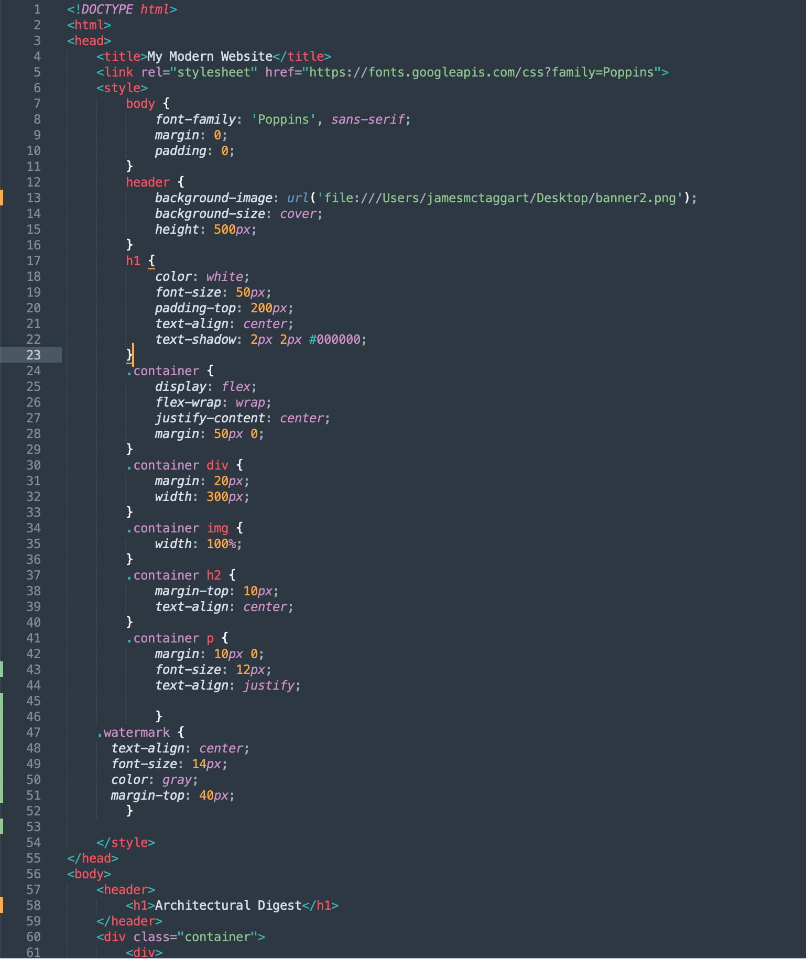This screenshot has width=806, height=959.
Task: Click the closing </head> tag
Action: (93, 858)
